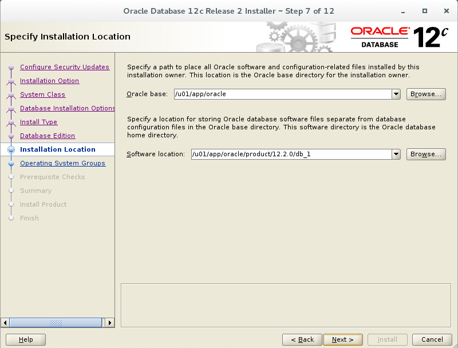Click Browse button for Oracle base

pyautogui.click(x=426, y=94)
